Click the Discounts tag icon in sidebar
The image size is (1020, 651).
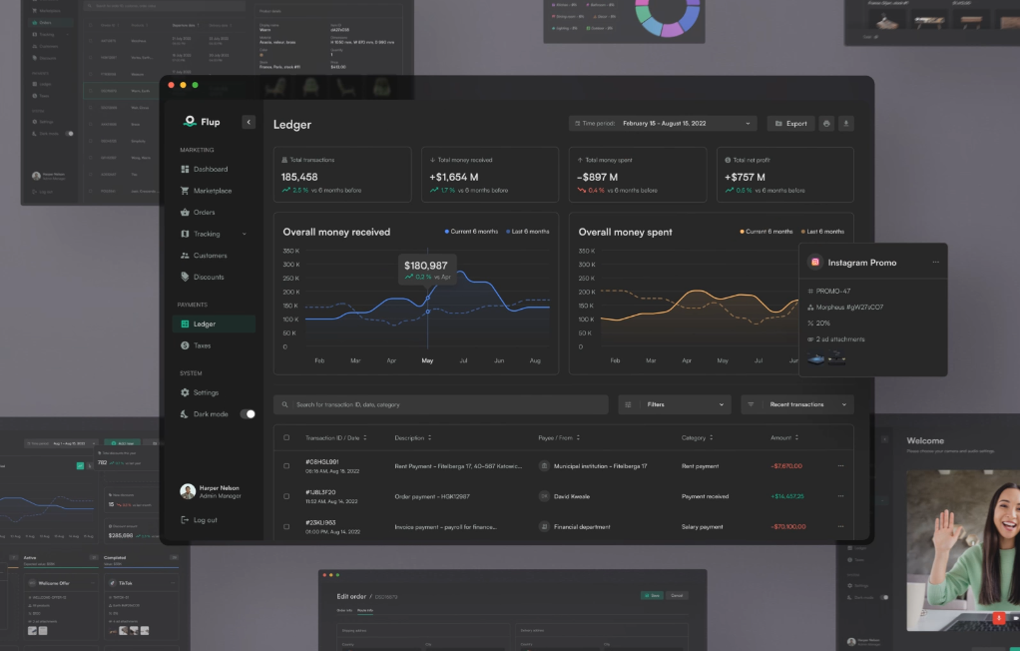[185, 277]
